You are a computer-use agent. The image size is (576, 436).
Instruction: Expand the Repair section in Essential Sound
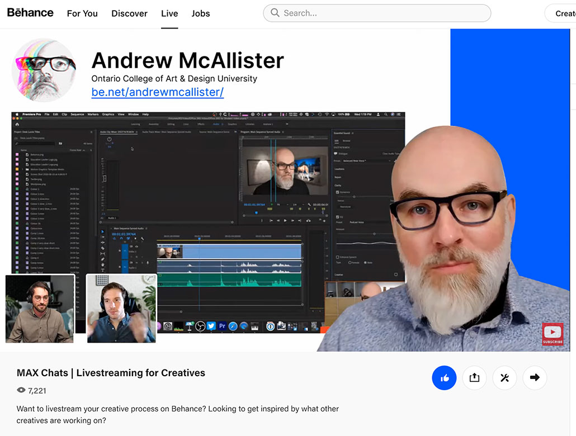pos(338,177)
